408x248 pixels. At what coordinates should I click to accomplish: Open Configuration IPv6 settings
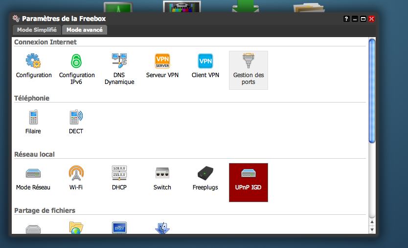(76, 69)
